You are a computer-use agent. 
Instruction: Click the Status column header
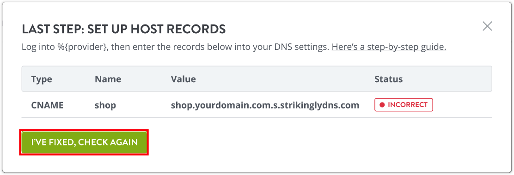tap(388, 79)
